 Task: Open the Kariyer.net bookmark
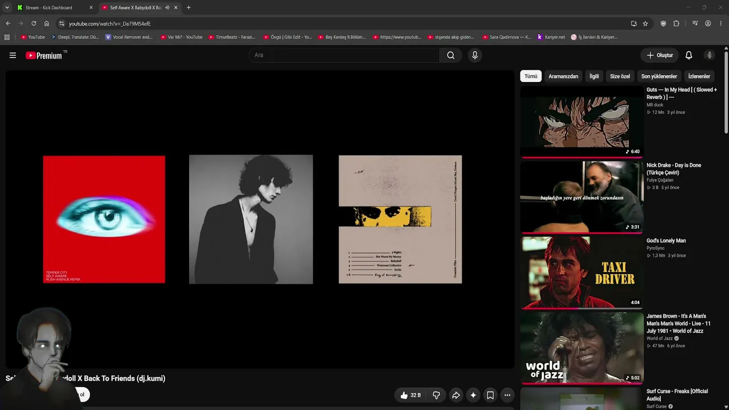[551, 37]
